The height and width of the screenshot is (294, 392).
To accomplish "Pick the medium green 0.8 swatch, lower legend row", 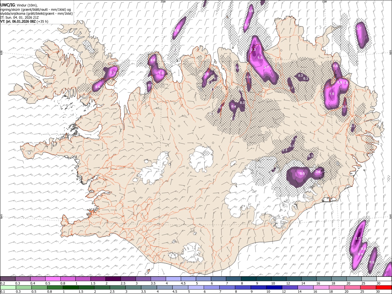I will point(55,287).
